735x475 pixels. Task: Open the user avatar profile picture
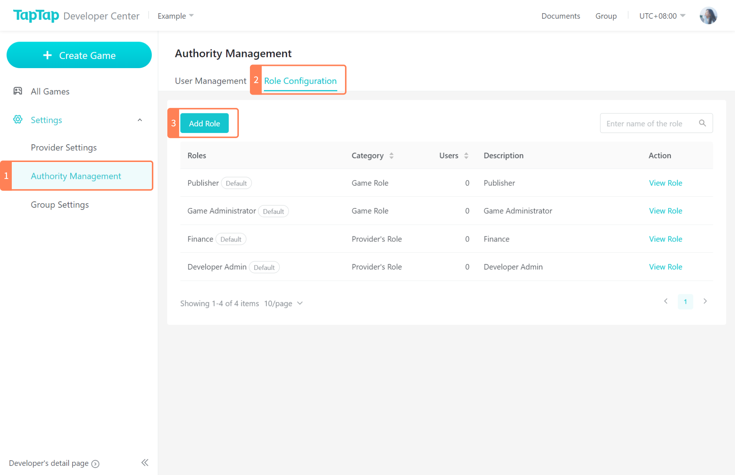tap(708, 16)
